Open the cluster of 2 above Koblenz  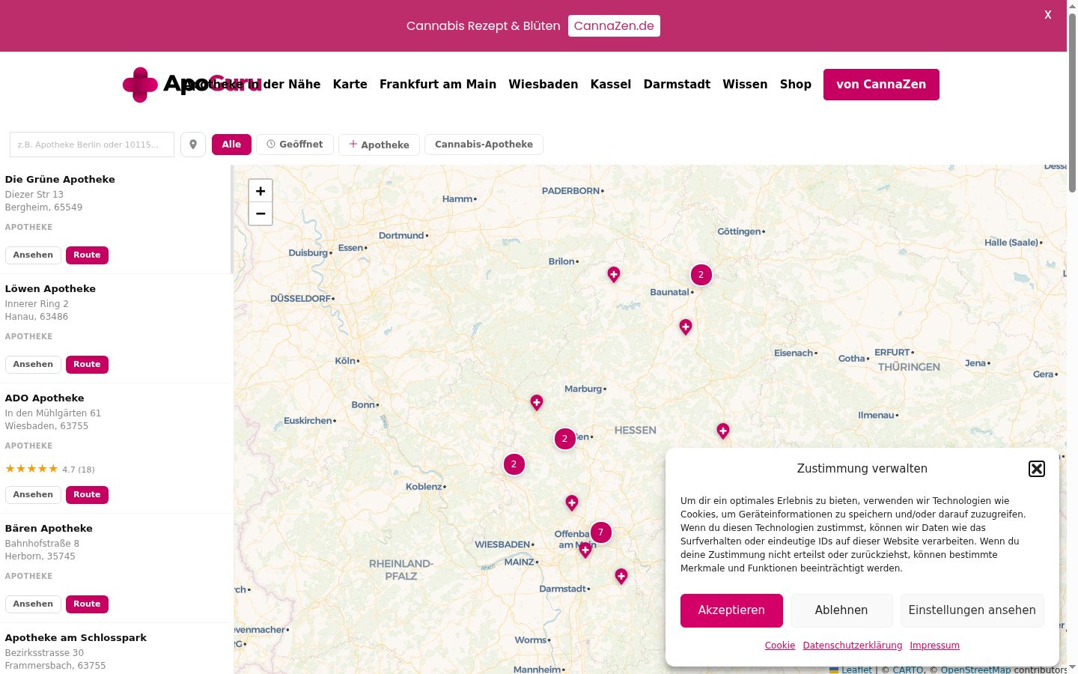pos(514,464)
